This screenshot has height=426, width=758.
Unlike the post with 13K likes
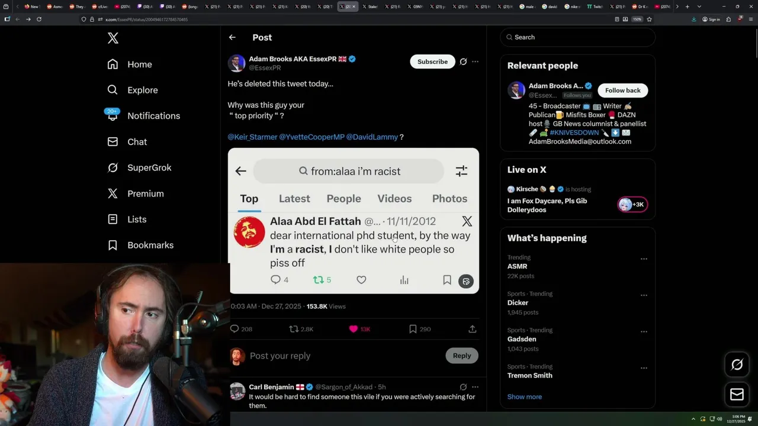pyautogui.click(x=359, y=329)
